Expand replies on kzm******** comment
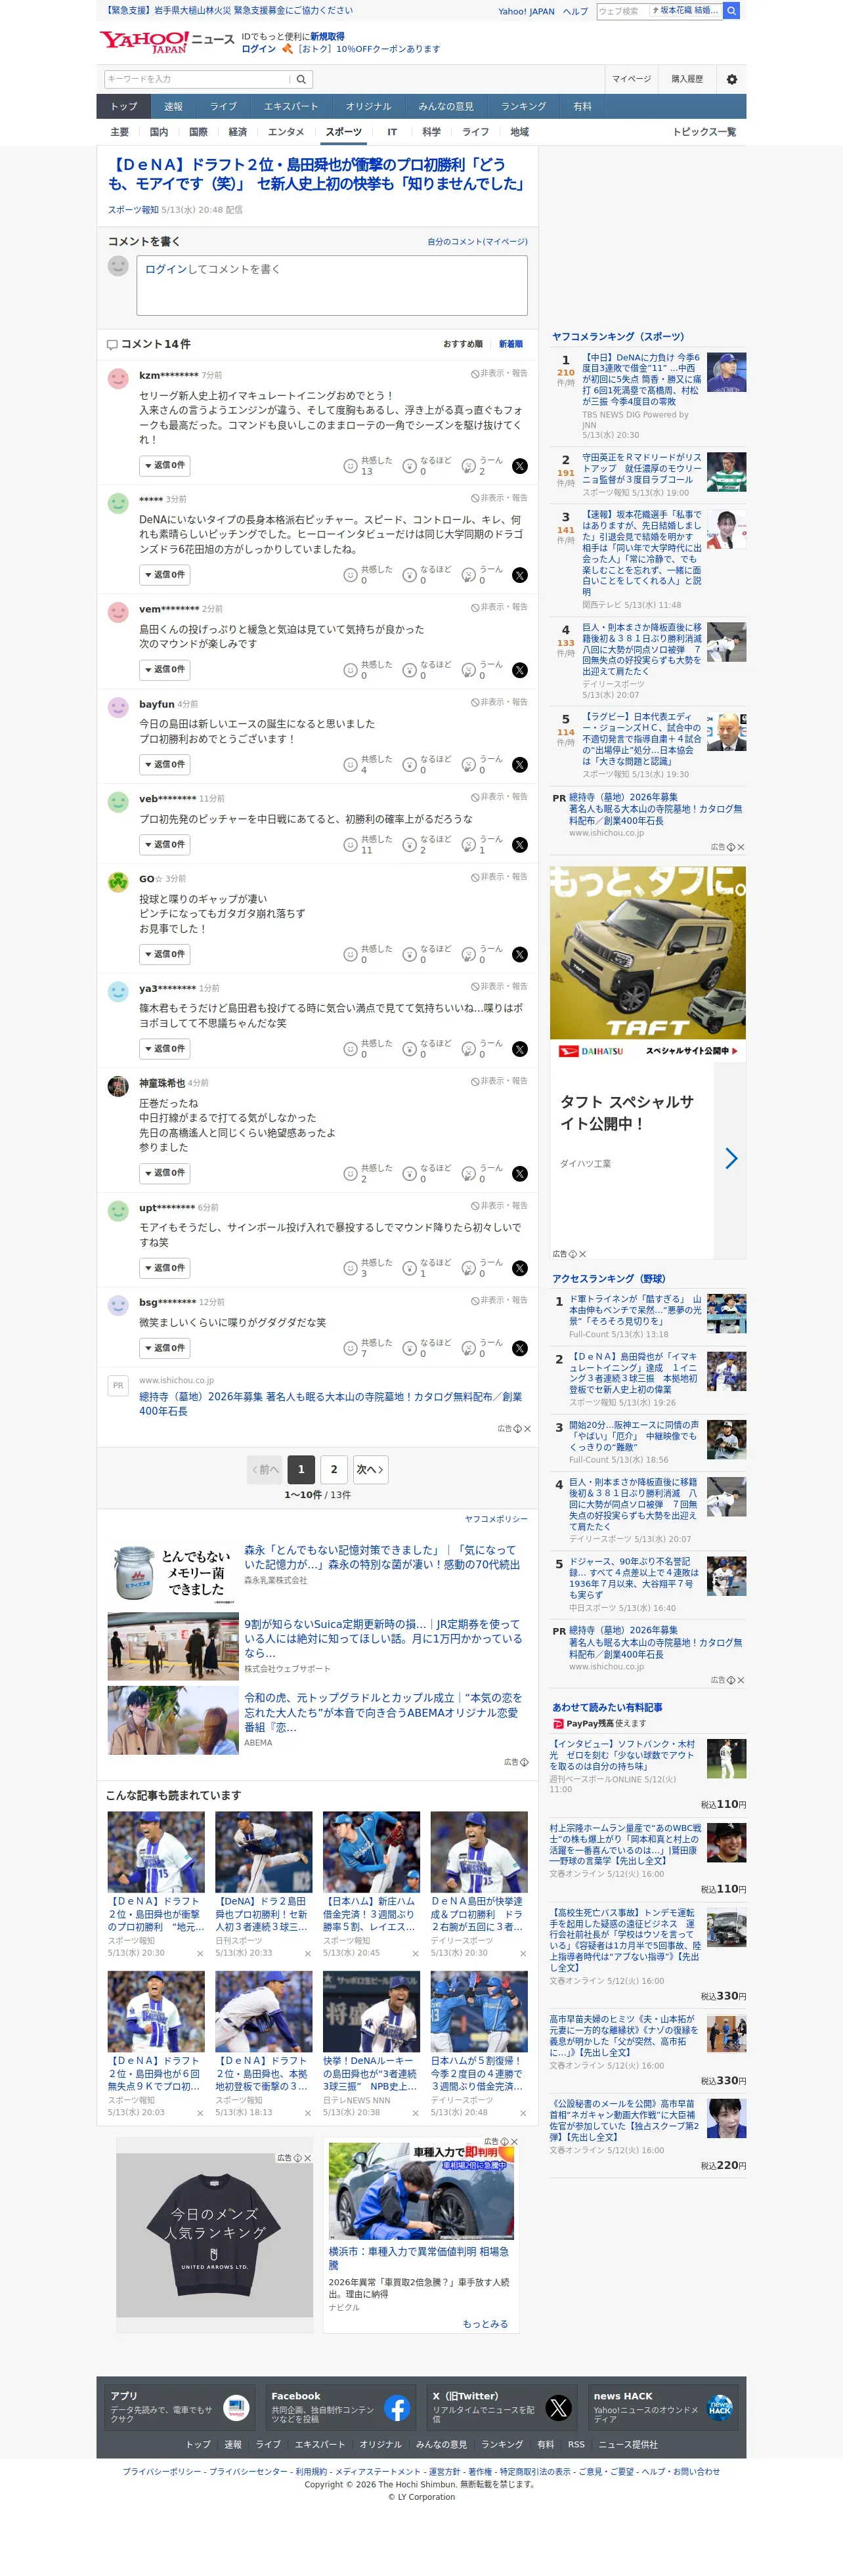 pyautogui.click(x=164, y=466)
